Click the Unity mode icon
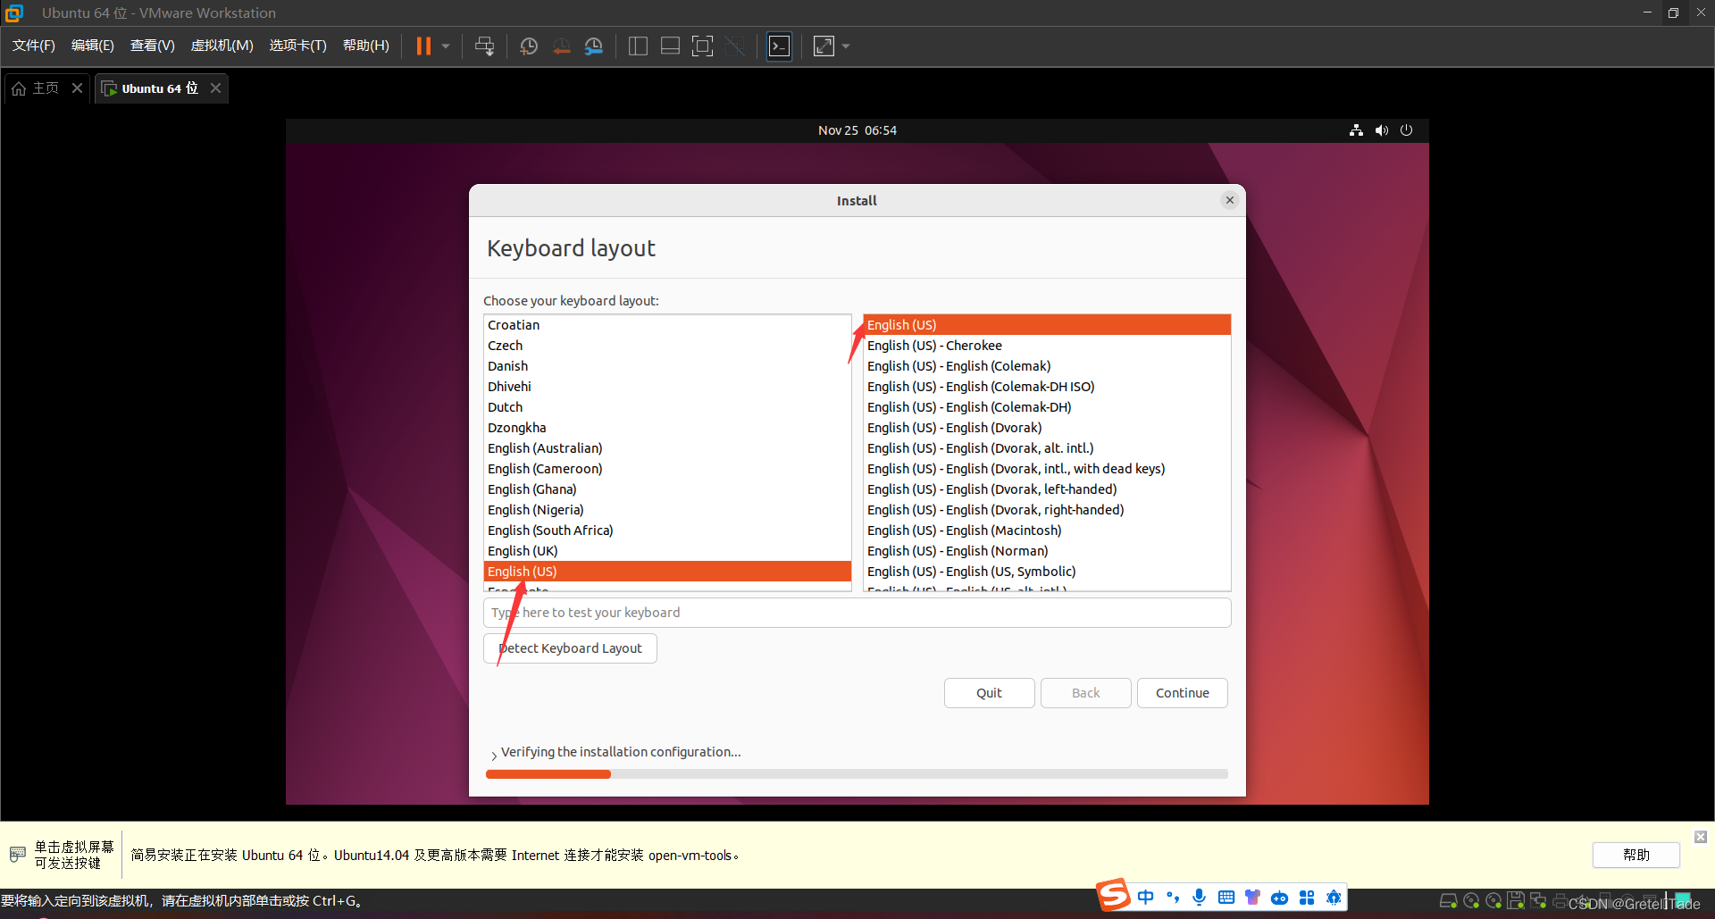1715x919 pixels. (735, 46)
